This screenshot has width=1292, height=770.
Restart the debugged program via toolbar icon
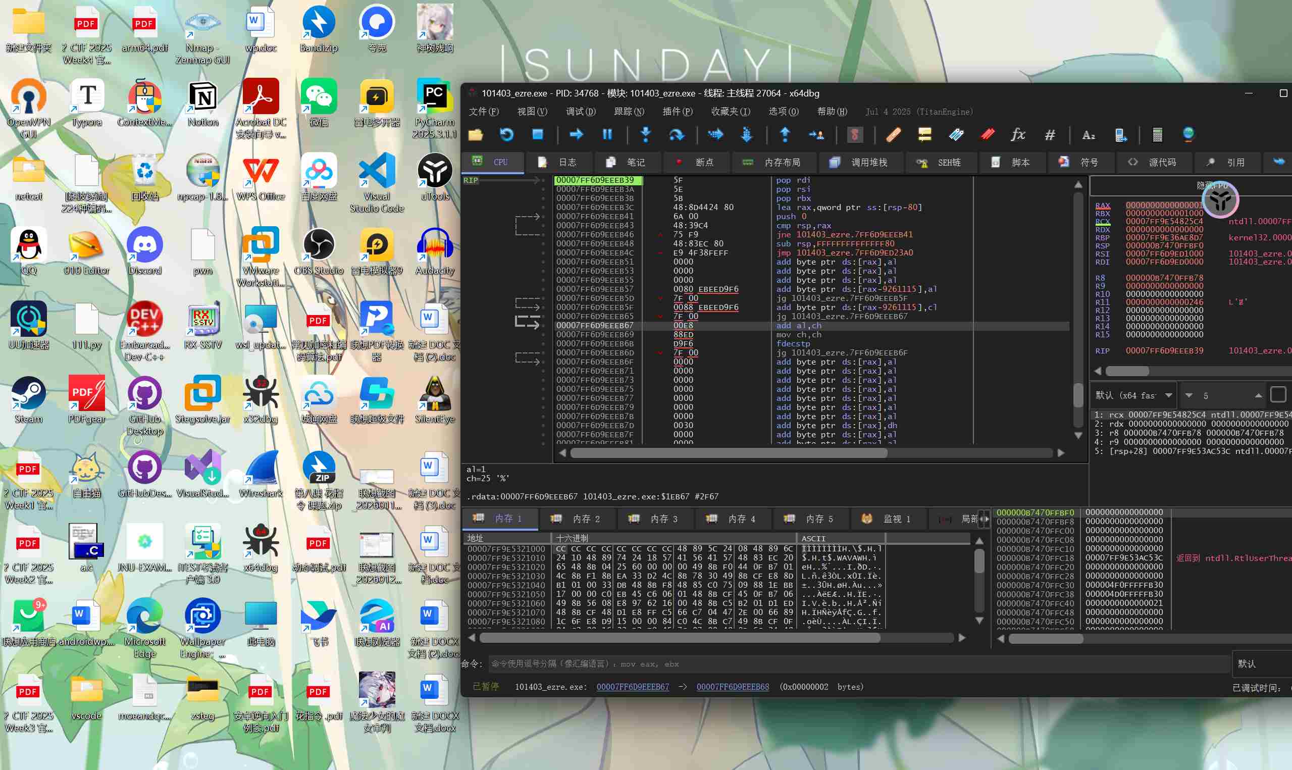tap(506, 135)
